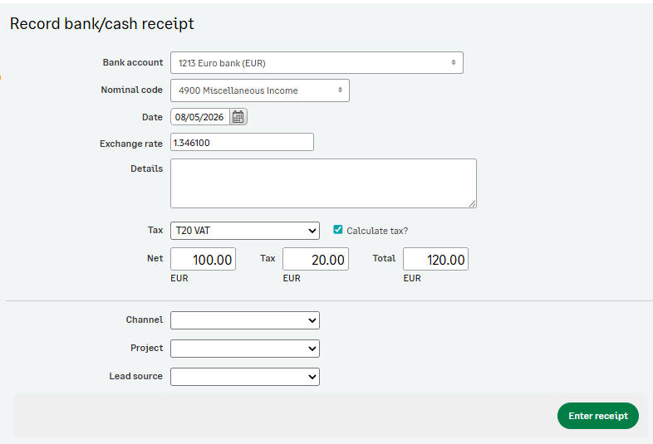Viewport: 653px width, 444px height.
Task: Click into the Date field
Action: coord(200,117)
